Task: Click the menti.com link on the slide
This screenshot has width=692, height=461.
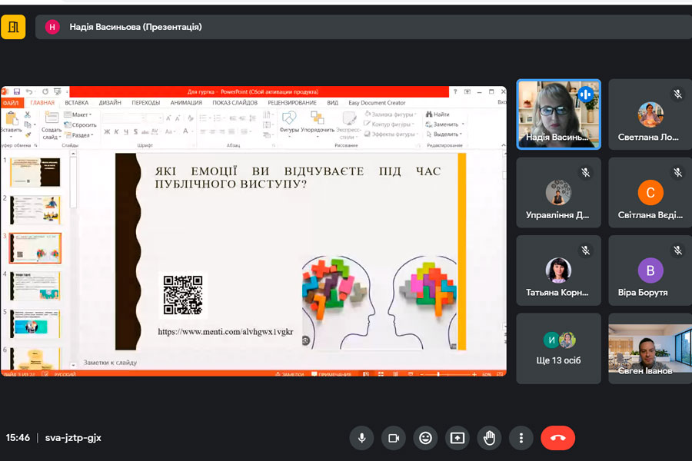Action: pyautogui.click(x=225, y=332)
